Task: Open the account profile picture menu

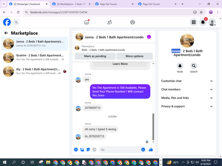Action: click(x=212, y=22)
